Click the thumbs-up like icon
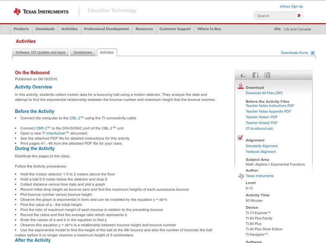326x243 pixels. point(243,75)
